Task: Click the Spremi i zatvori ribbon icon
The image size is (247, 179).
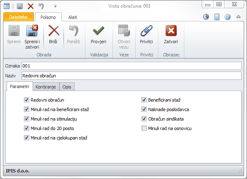Action: (32, 30)
